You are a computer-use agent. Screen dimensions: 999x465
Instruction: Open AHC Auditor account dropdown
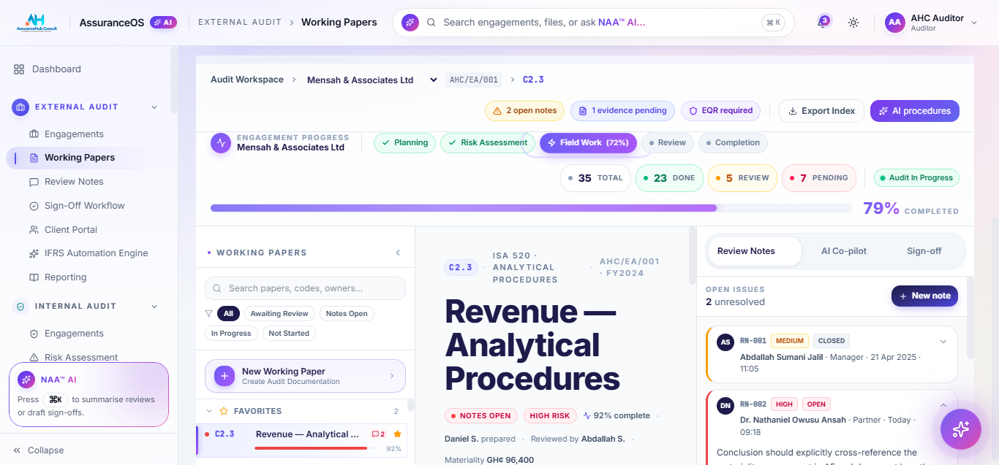pos(931,23)
